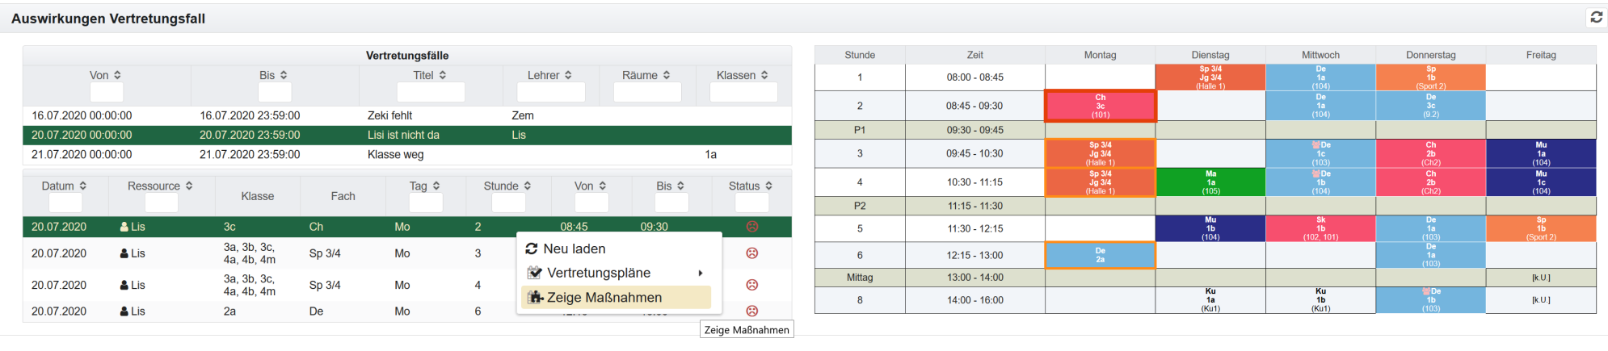Click sad face status icon for Stunde 3
Image resolution: width=1608 pixels, height=351 pixels.
pos(751,253)
